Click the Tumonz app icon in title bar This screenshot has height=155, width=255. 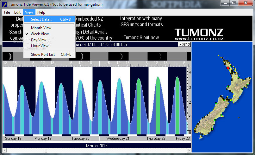coord(5,4)
